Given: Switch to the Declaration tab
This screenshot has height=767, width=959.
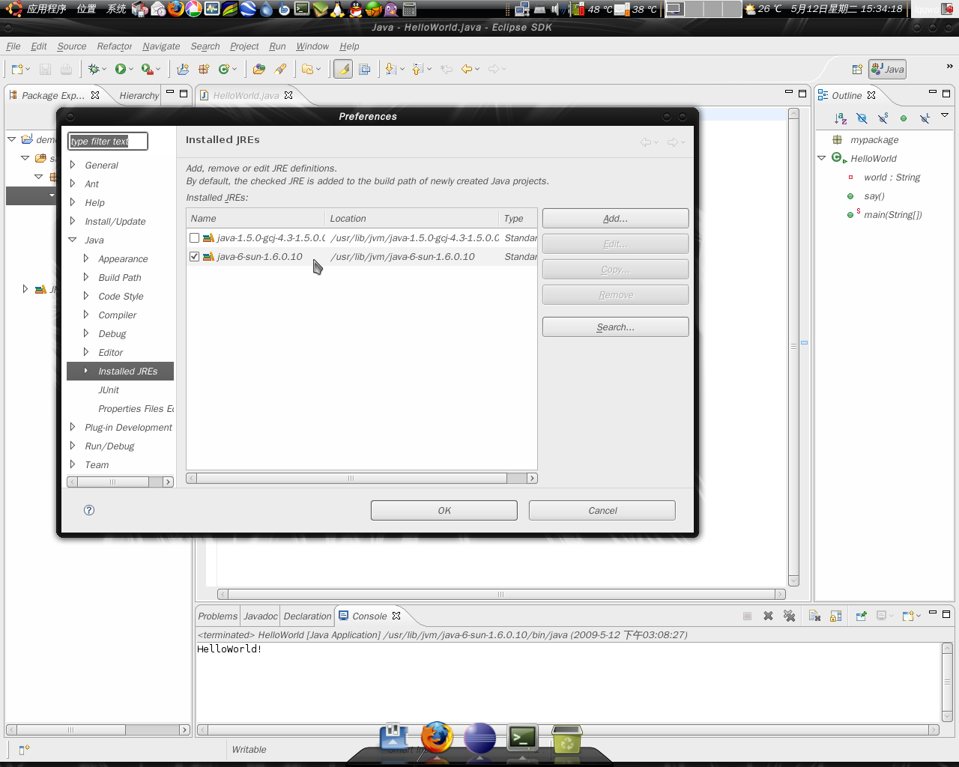Looking at the screenshot, I should click(307, 616).
